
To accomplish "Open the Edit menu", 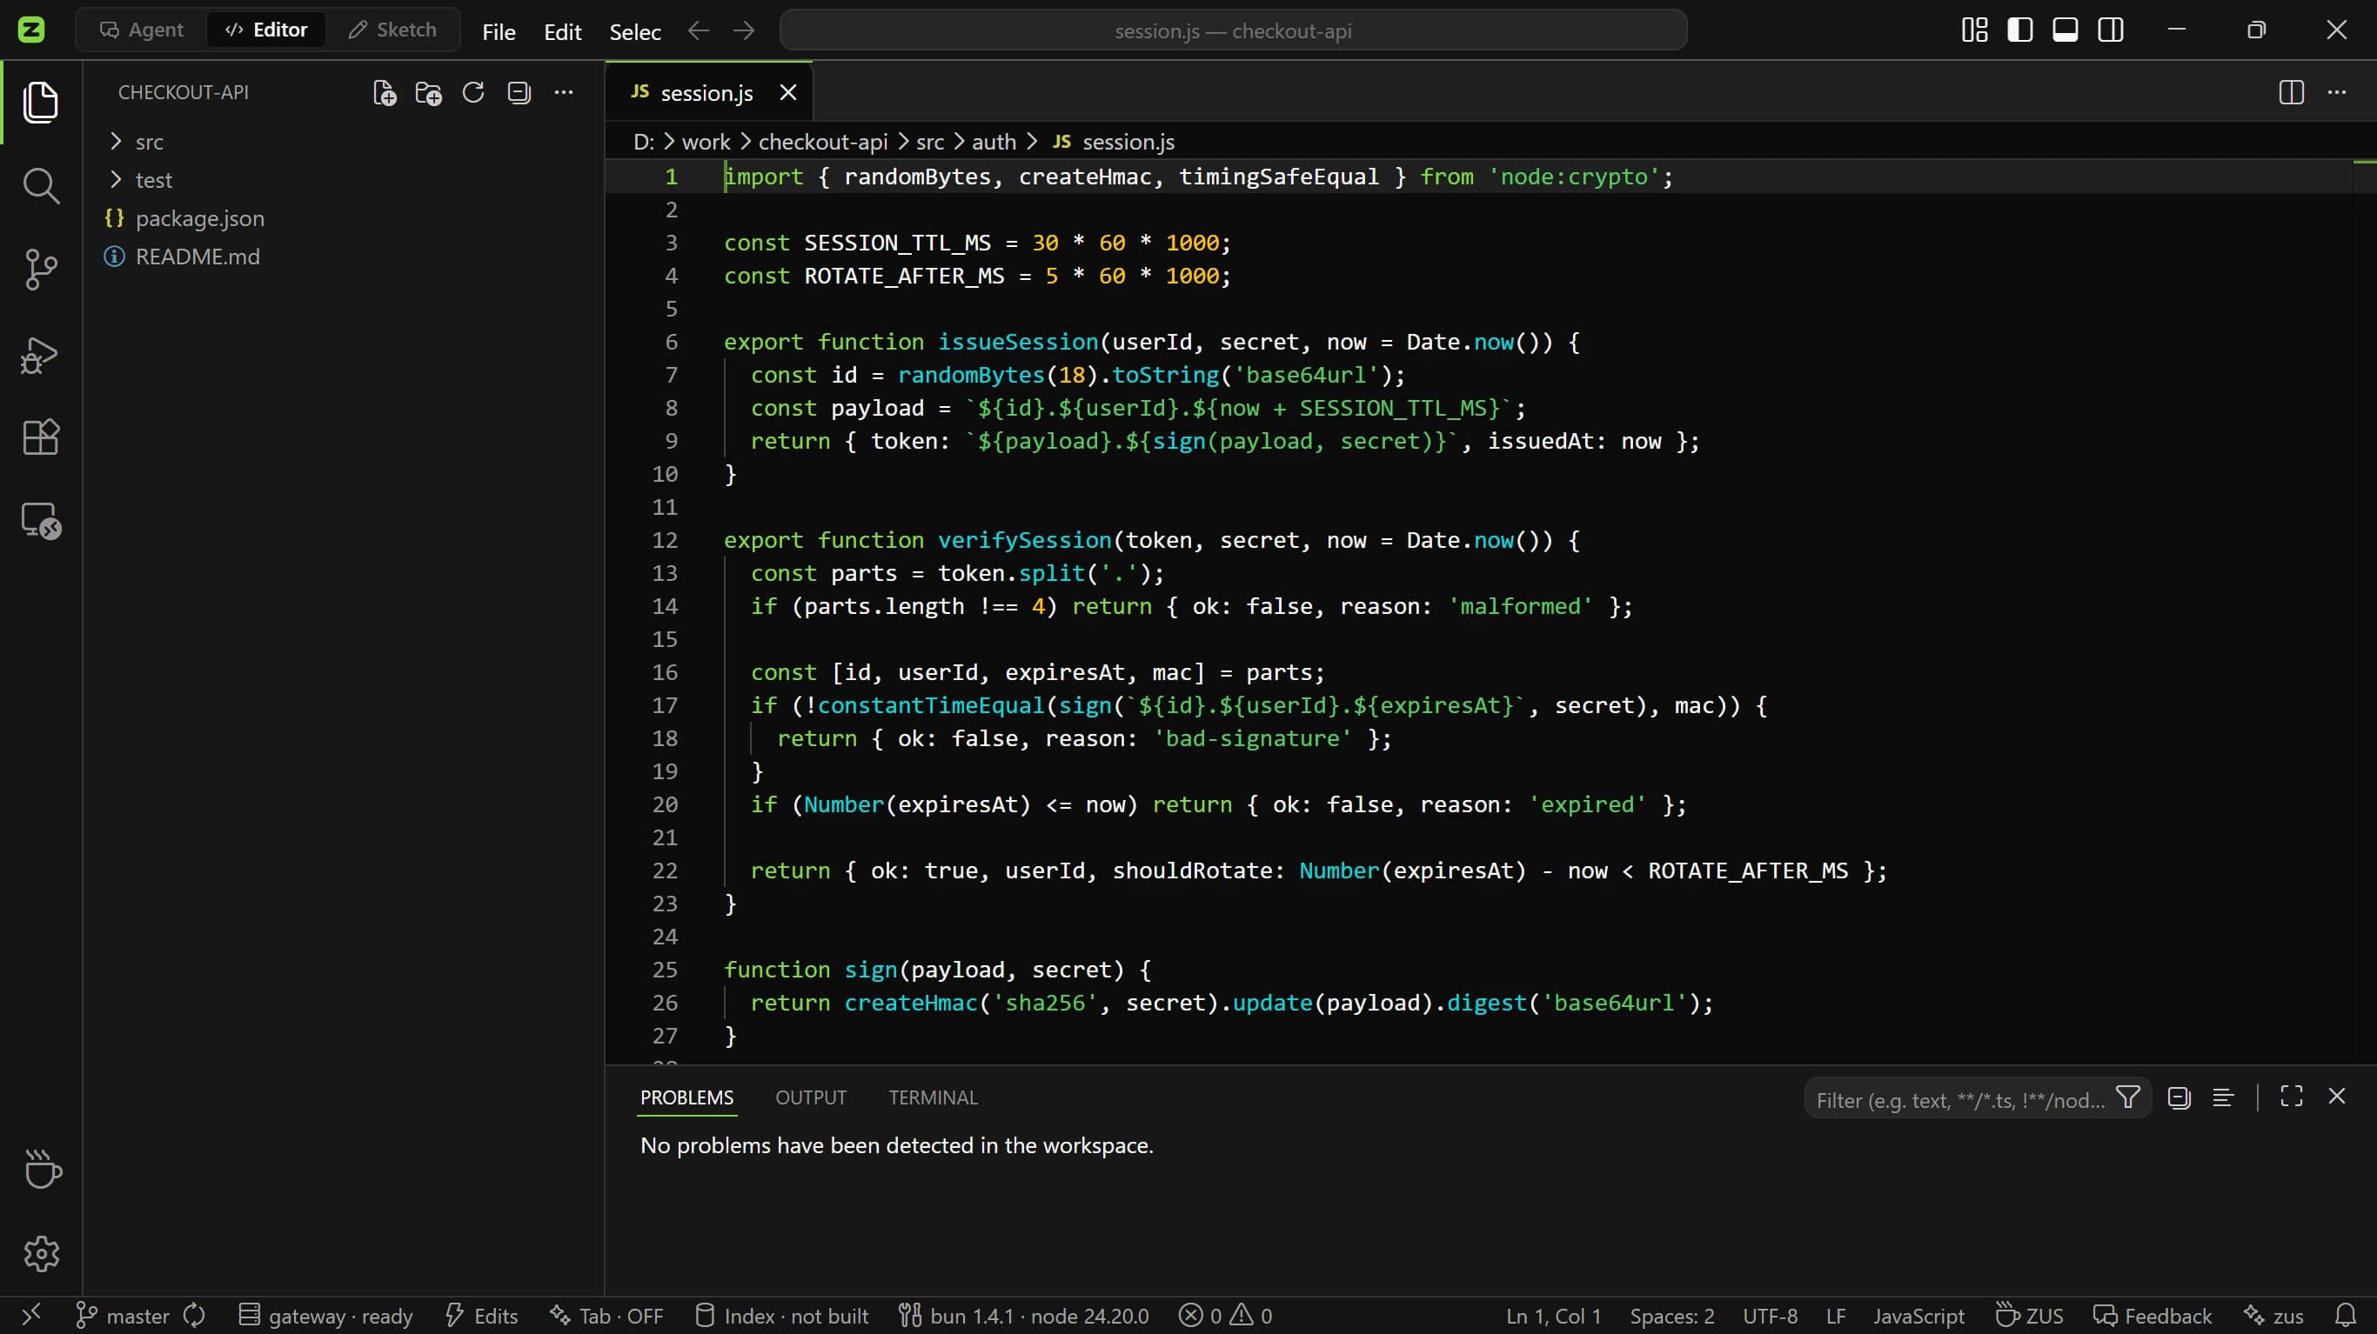I will pyautogui.click(x=562, y=31).
